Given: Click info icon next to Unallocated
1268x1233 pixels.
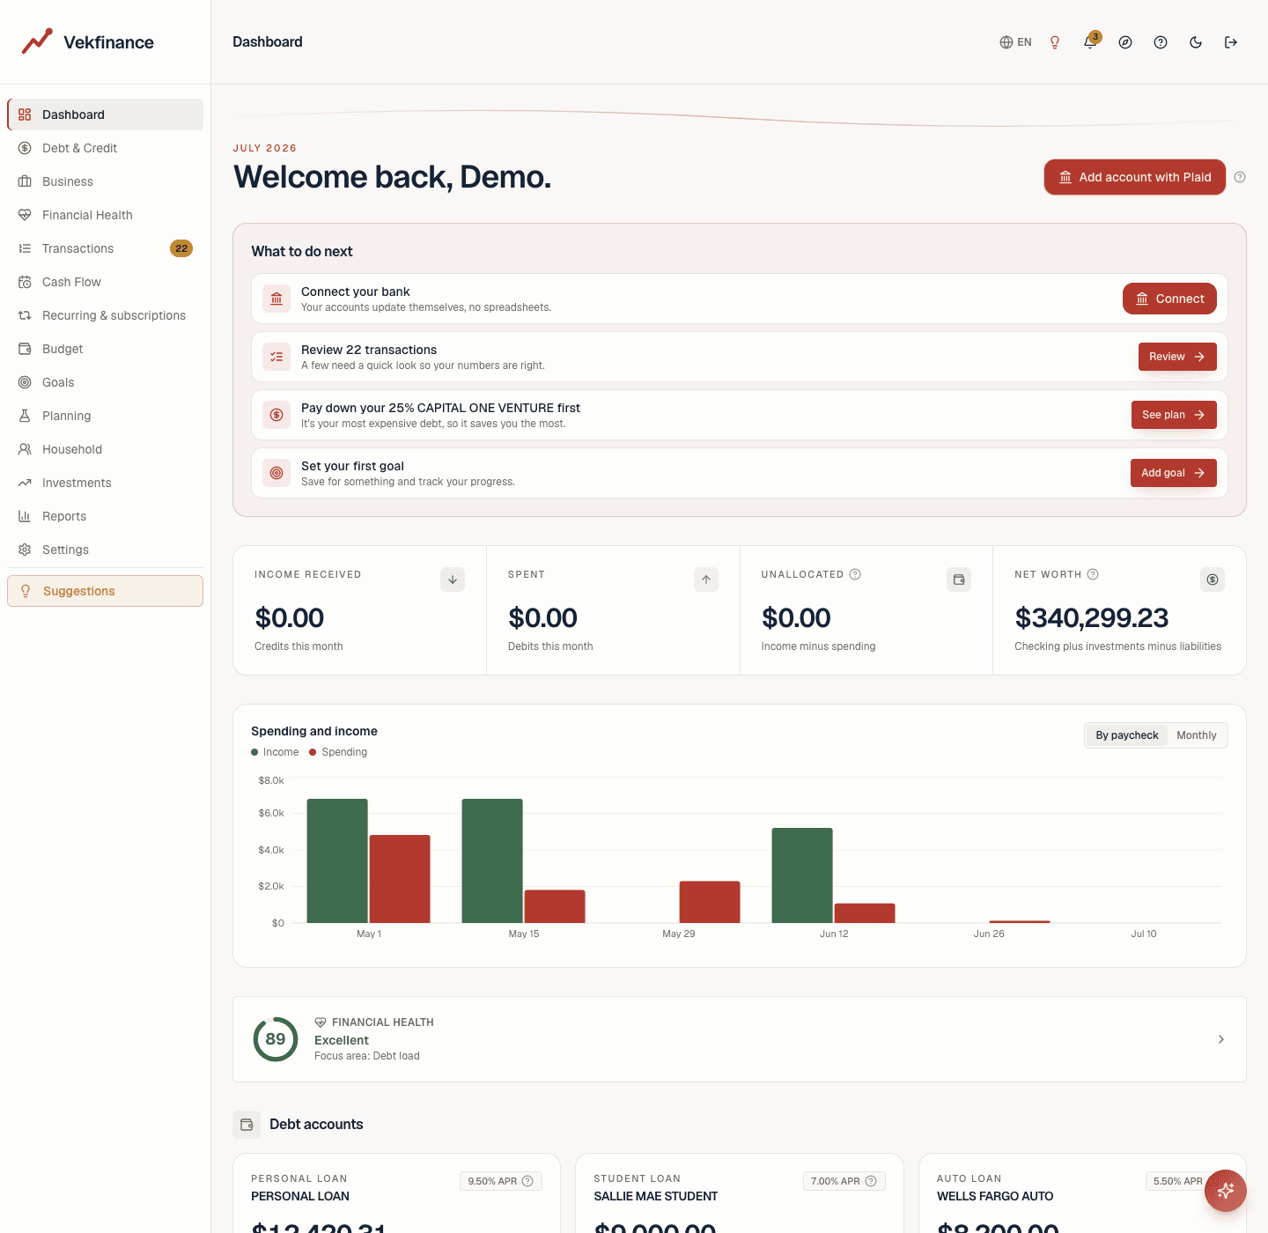Looking at the screenshot, I should coord(855,574).
